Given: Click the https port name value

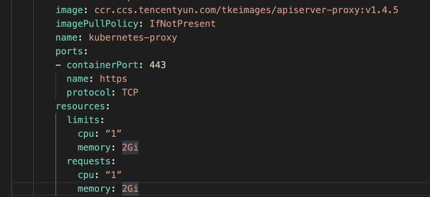Looking at the screenshot, I should [113, 79].
